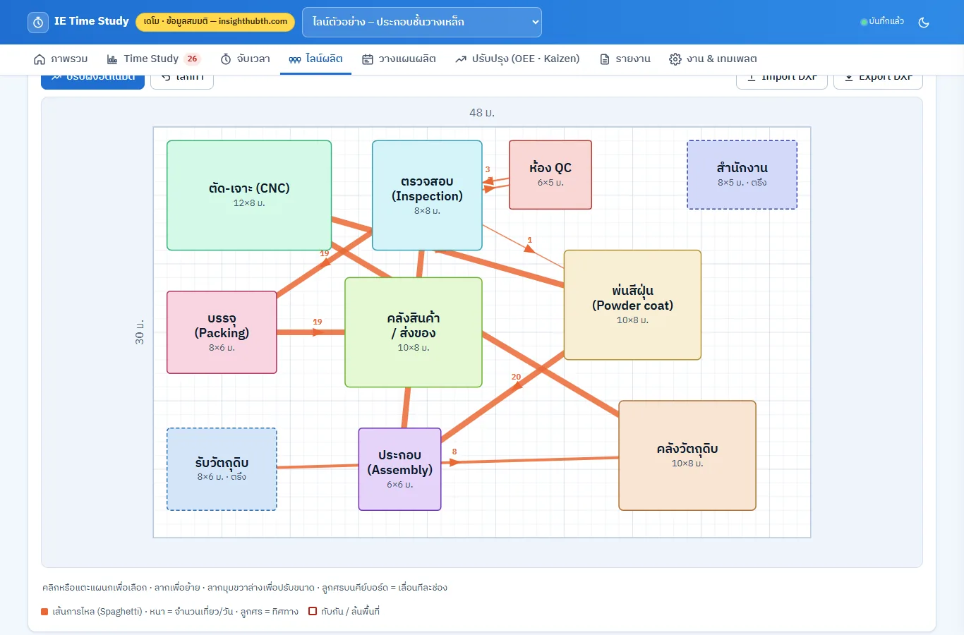Select the ไลน์ผลิต tab
The width and height of the screenshot is (964, 635).
(x=315, y=59)
